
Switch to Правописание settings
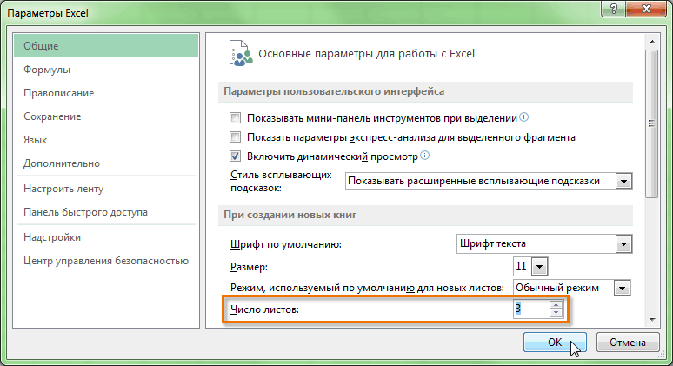click(106, 93)
